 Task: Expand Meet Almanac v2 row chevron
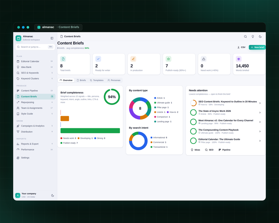[x=260, y=122]
